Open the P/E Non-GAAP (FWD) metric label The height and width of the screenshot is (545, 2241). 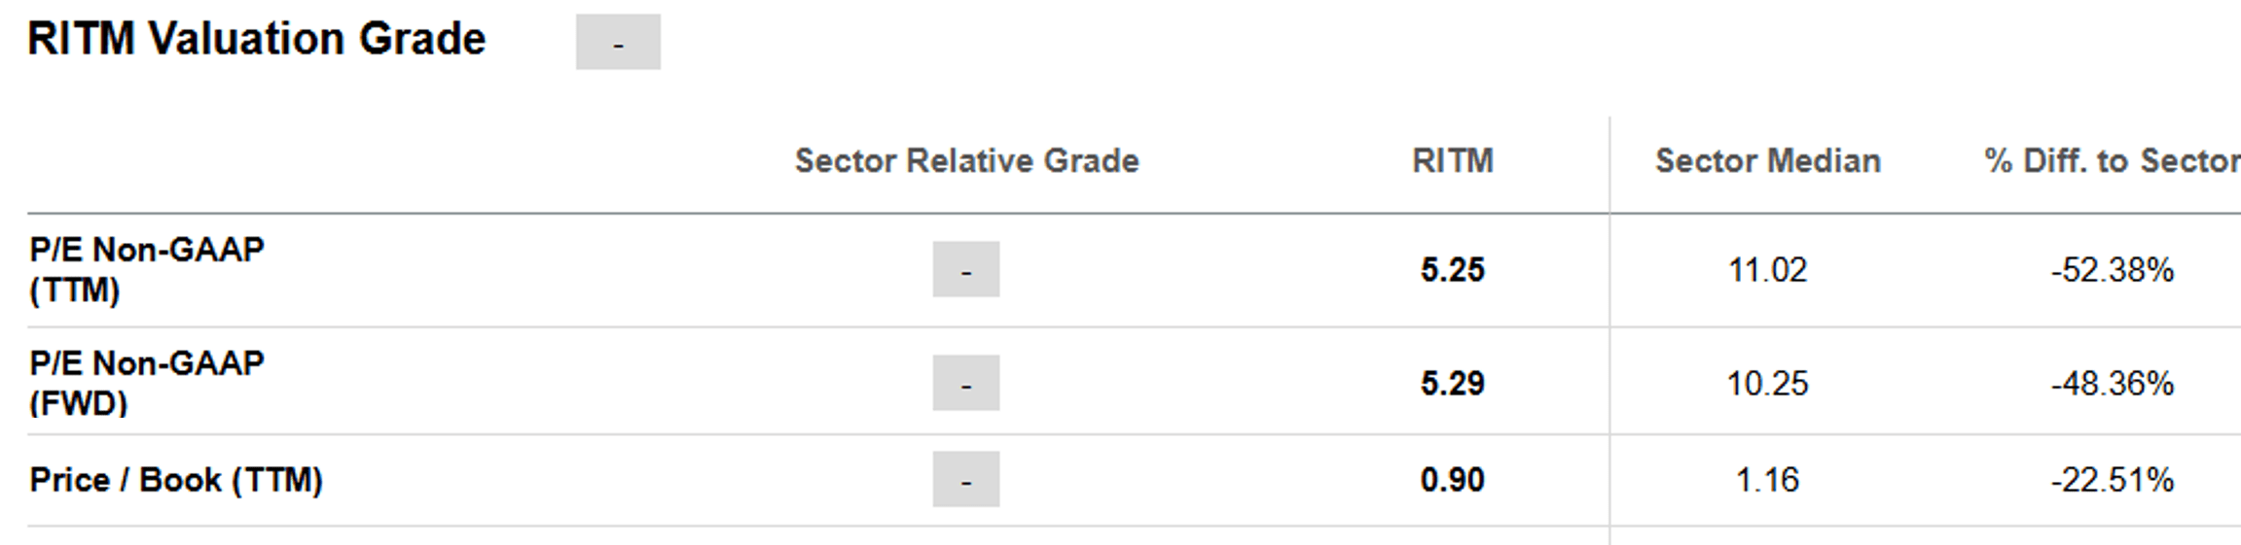147,383
